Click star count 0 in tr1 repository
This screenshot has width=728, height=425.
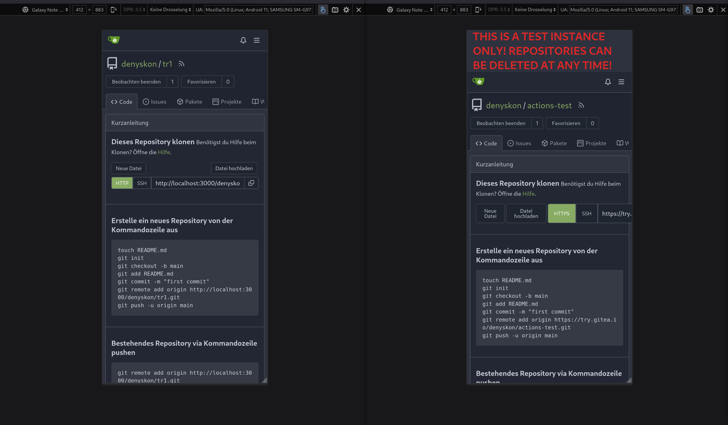(x=228, y=82)
